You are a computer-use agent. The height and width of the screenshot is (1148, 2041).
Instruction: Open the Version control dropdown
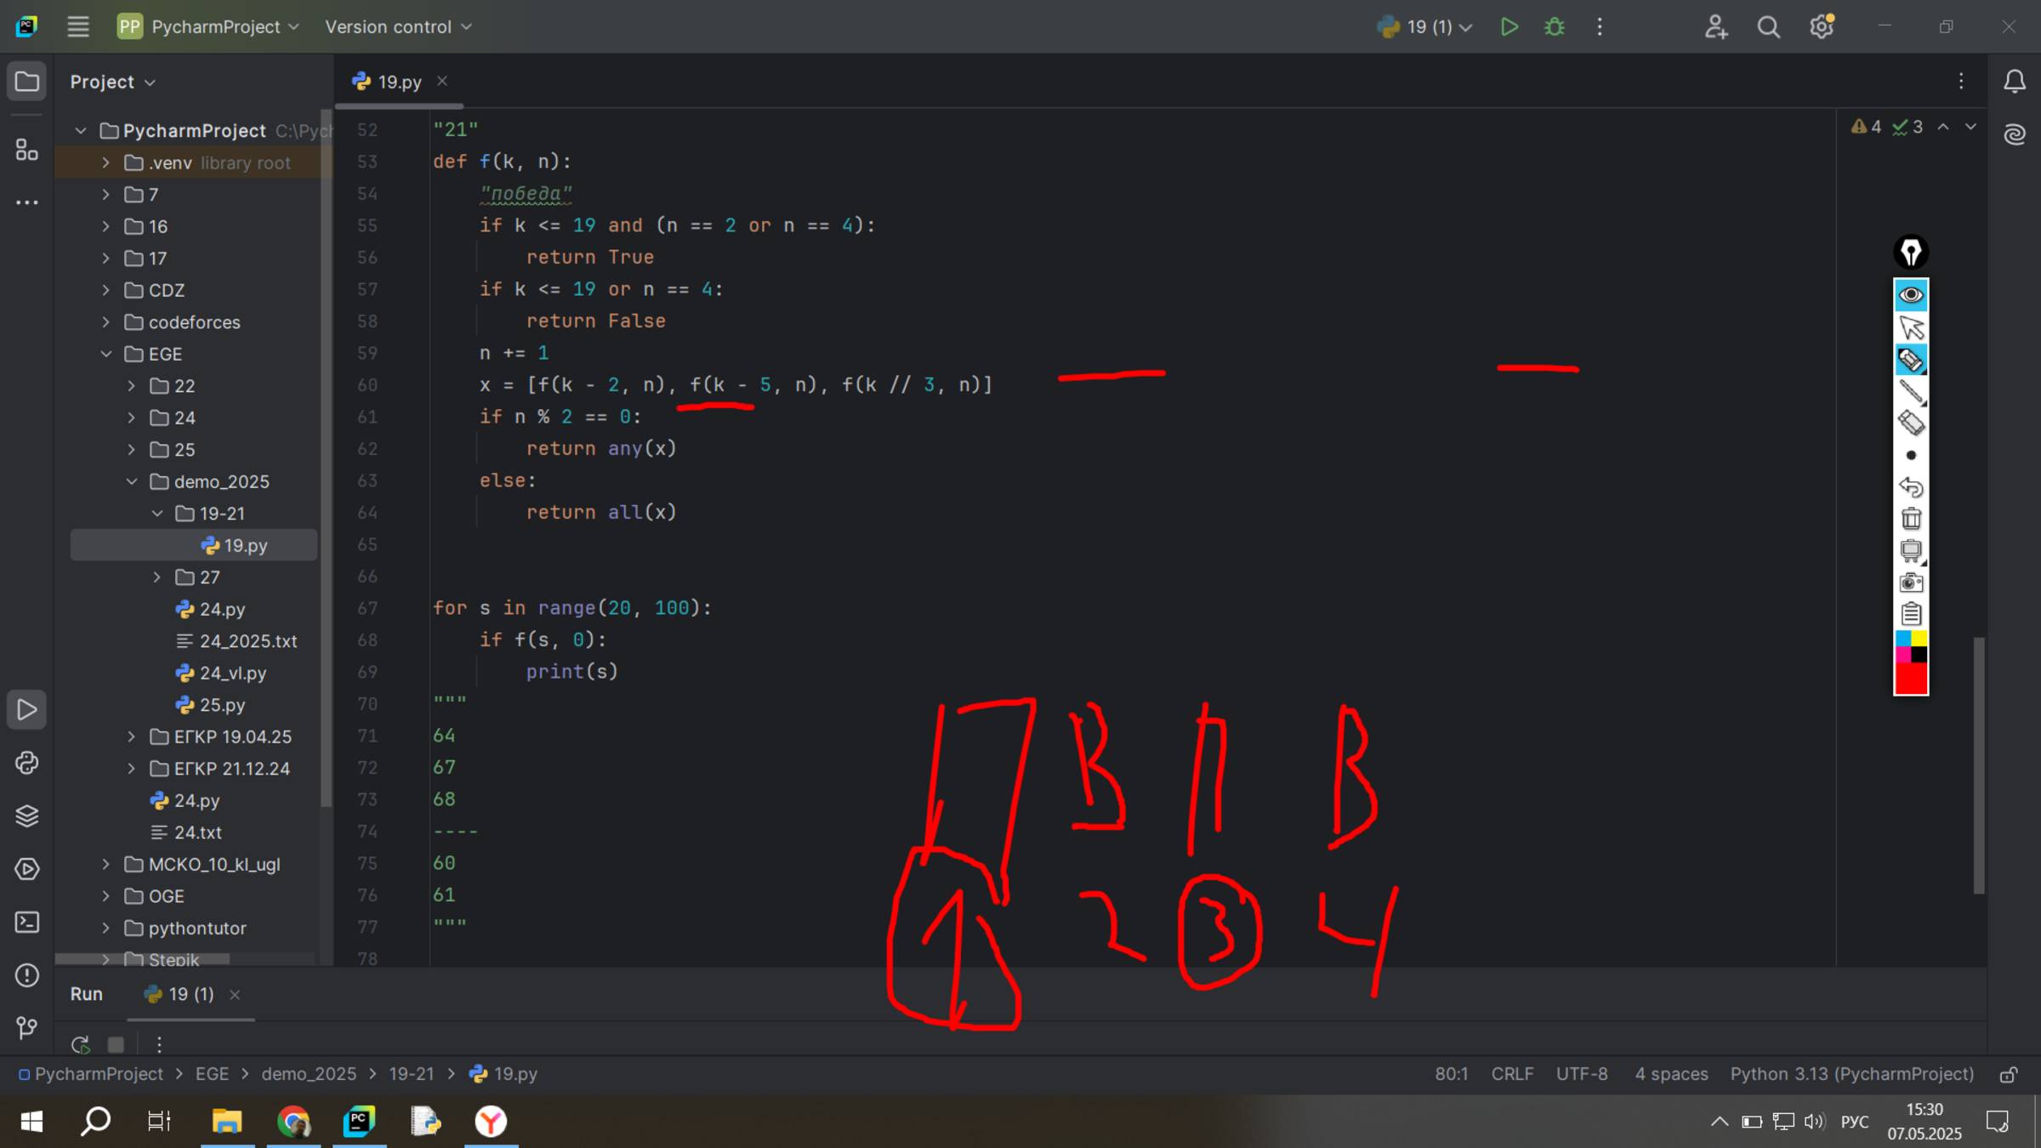pos(398,27)
